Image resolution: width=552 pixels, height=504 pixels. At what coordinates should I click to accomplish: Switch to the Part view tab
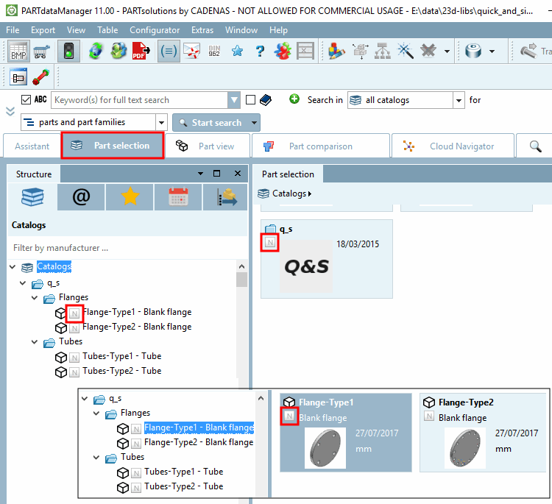pos(208,146)
